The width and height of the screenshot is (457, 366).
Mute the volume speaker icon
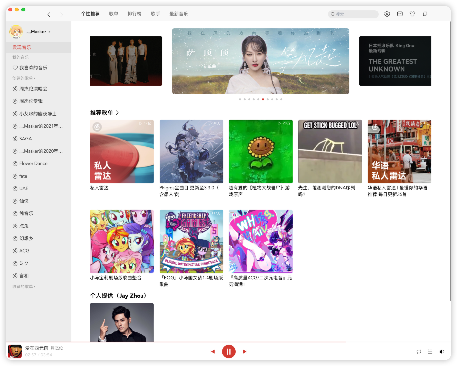tap(442, 352)
